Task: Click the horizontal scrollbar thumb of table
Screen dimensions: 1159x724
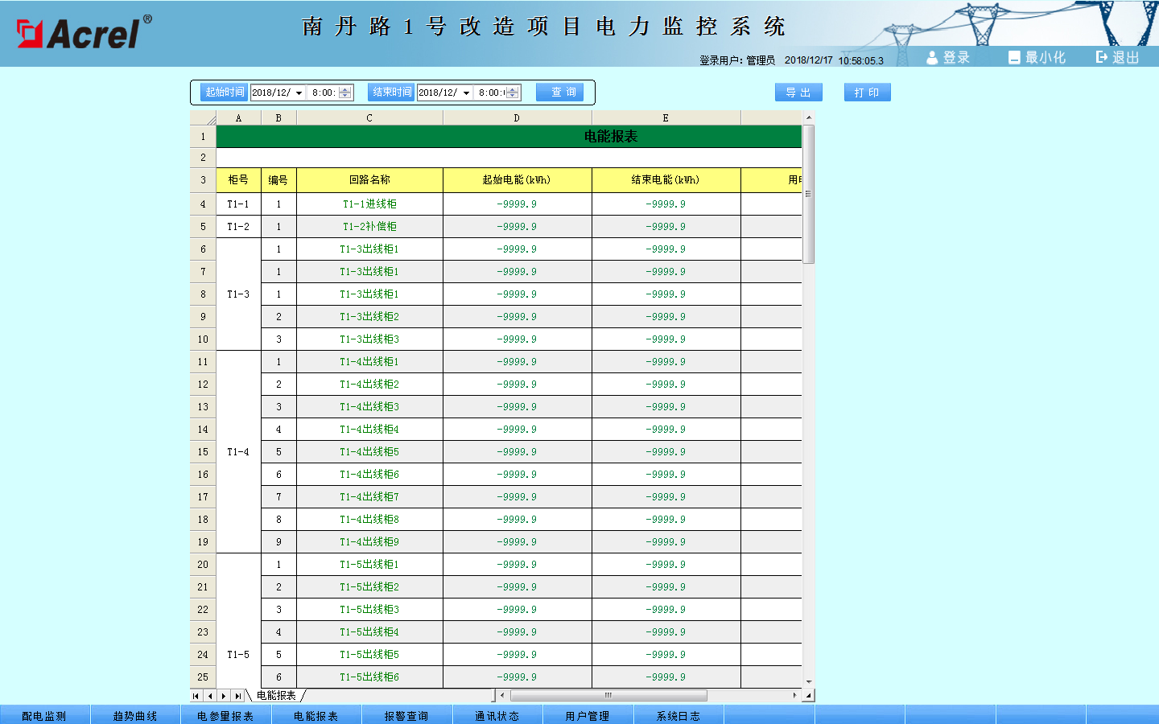Action: (608, 696)
